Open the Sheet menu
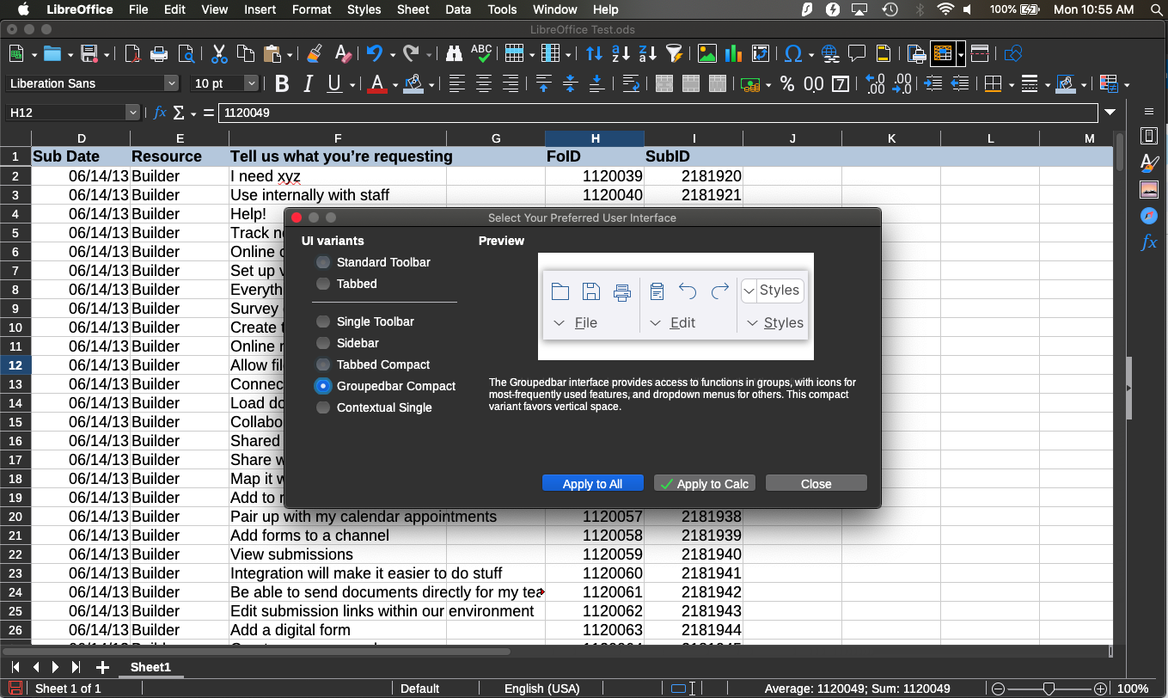This screenshot has width=1168, height=698. (x=413, y=9)
